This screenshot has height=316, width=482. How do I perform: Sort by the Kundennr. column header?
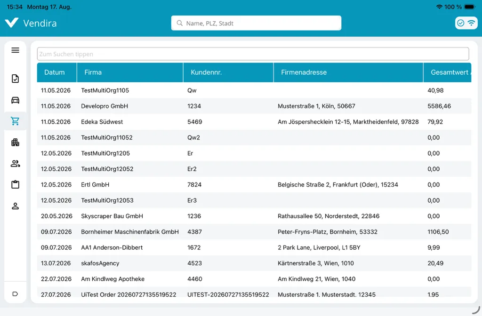click(228, 72)
